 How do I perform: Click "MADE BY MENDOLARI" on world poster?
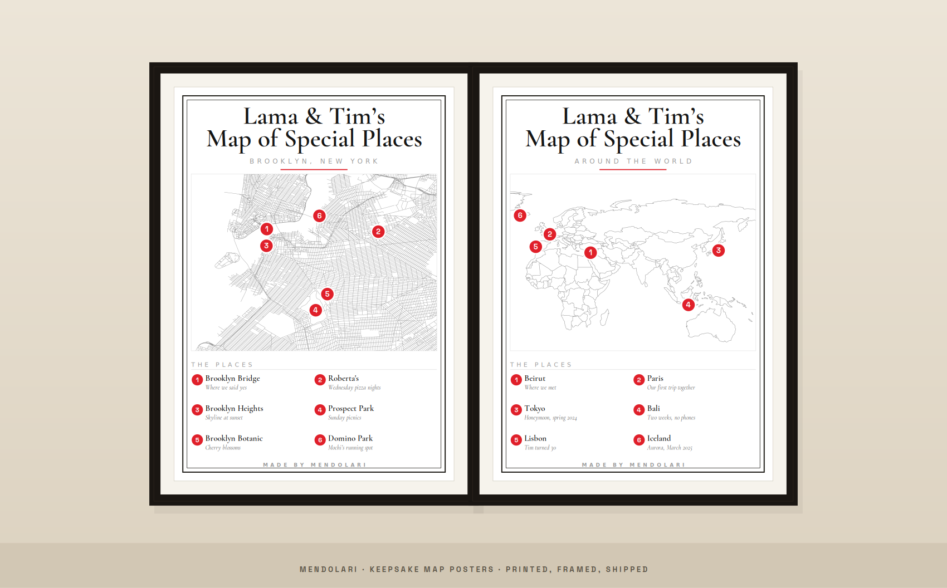(633, 465)
